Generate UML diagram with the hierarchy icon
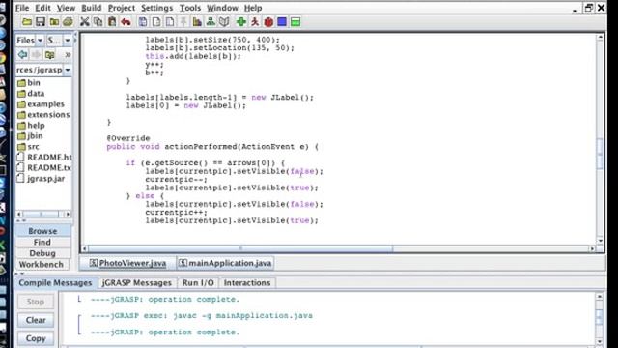618x348 pixels. tap(211, 22)
